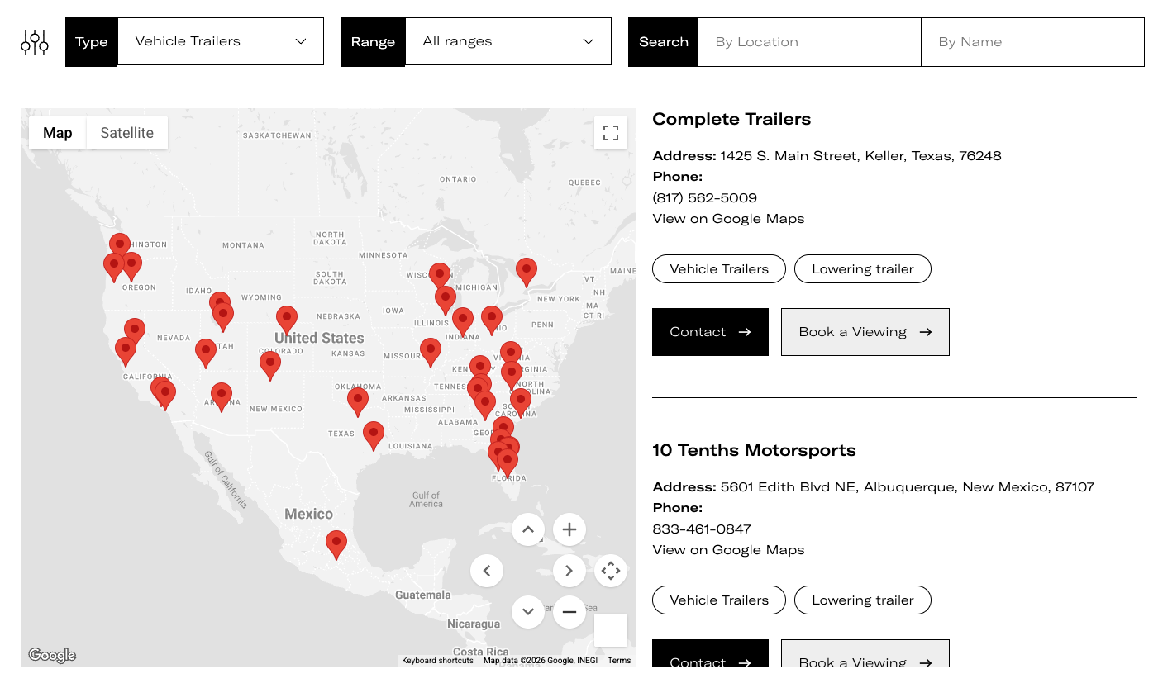Image resolution: width=1158 pixels, height=688 pixels.
Task: Open the Type dropdown showing Vehicle Trailers
Action: pyautogui.click(x=221, y=41)
